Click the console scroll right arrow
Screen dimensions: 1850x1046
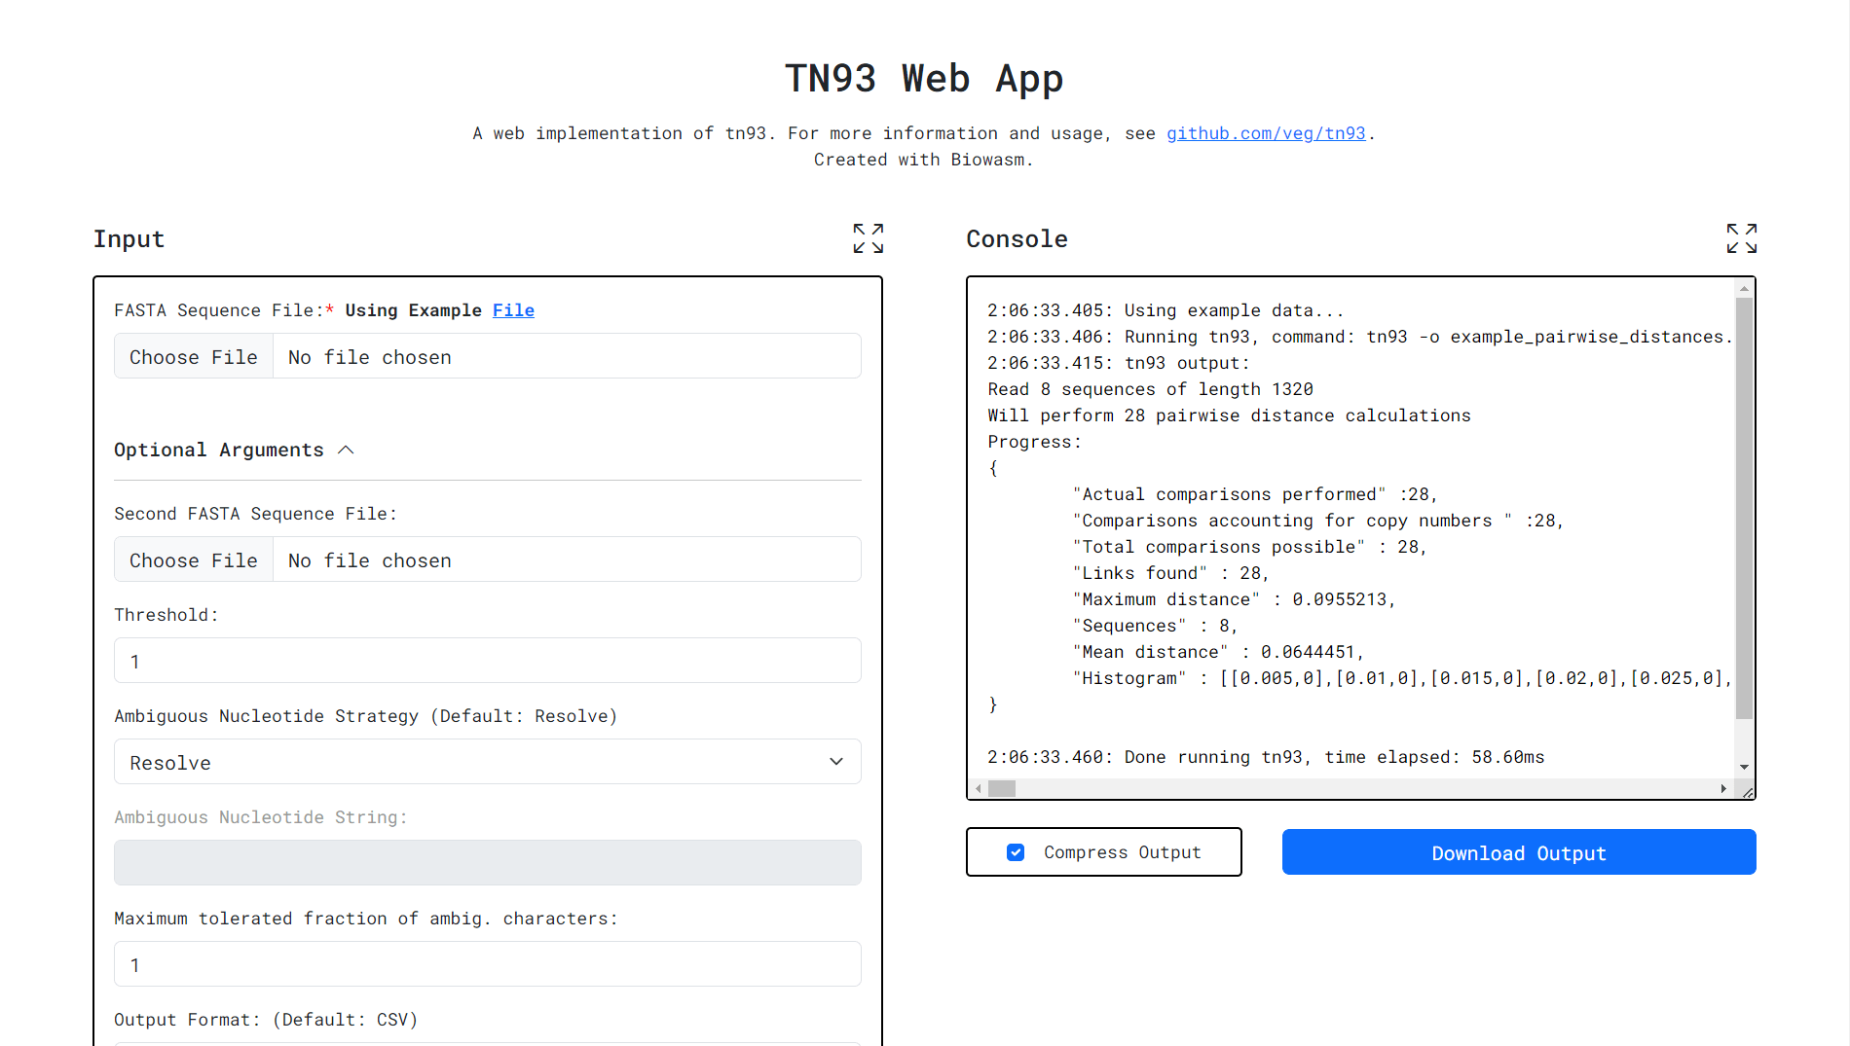click(1723, 789)
